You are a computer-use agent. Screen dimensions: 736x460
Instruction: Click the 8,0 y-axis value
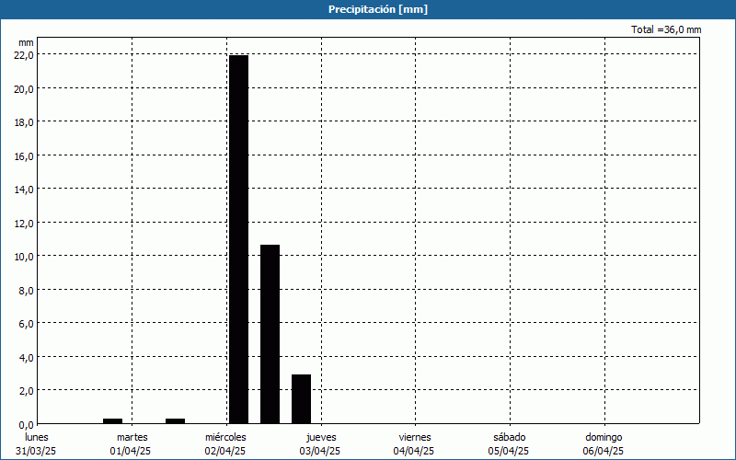point(27,291)
